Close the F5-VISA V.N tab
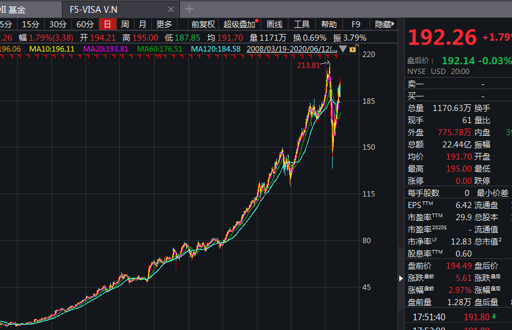 (171, 10)
